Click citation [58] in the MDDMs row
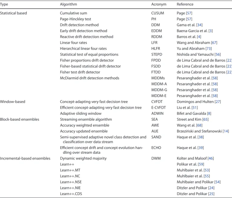The image size is (232, 198). [215, 78]
